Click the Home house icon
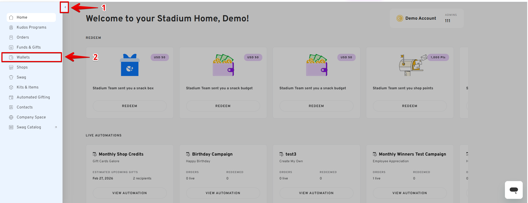 tap(11, 17)
